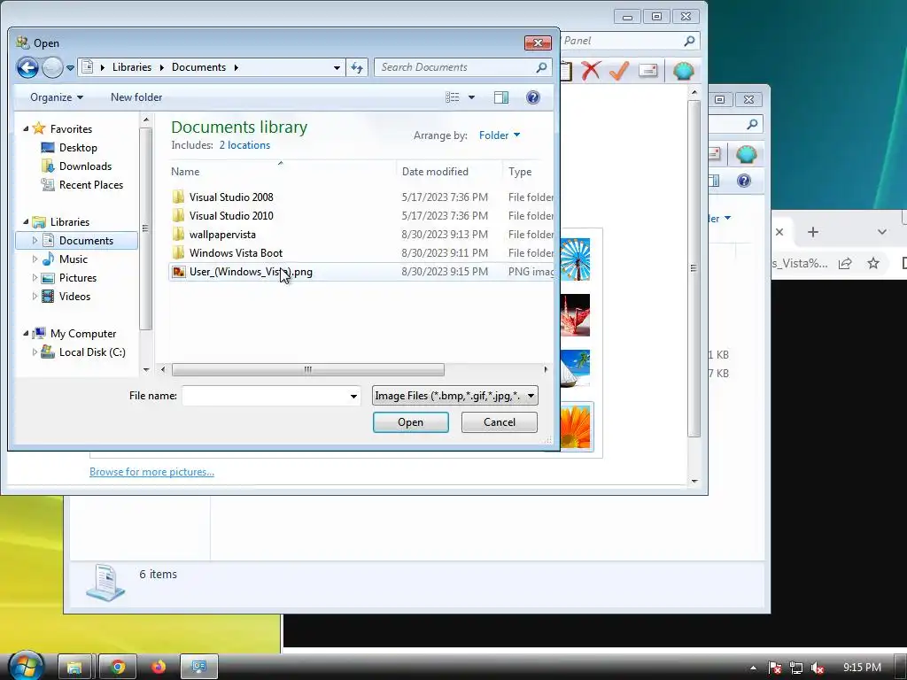
Task: Show the preview pane icon
Action: [501, 97]
